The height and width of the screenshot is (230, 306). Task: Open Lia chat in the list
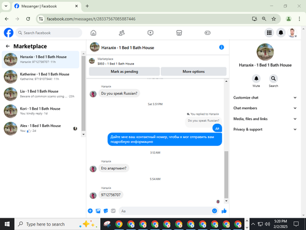pyautogui.click(x=40, y=94)
